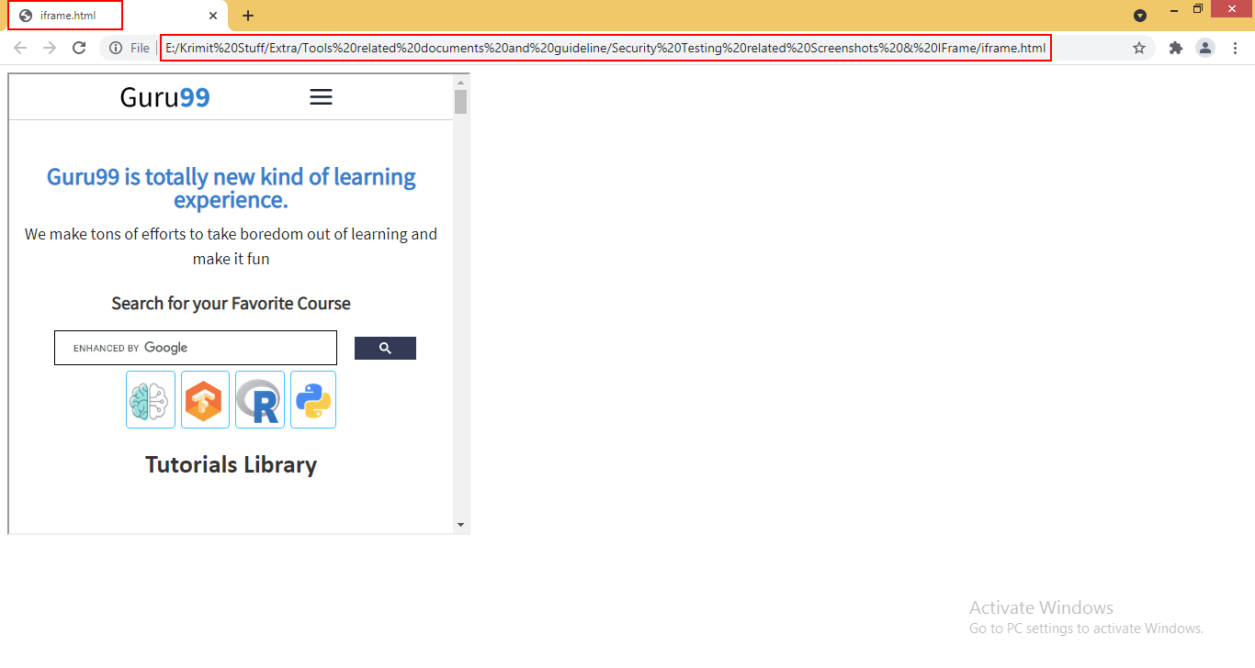Open Chrome's three-dot menu

coord(1235,48)
